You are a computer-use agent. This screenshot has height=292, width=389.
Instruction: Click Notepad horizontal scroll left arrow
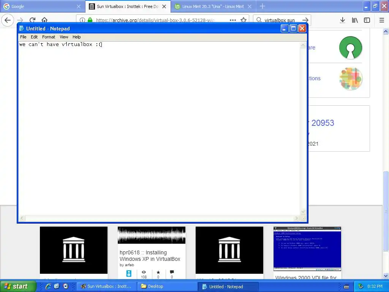tap(22, 218)
